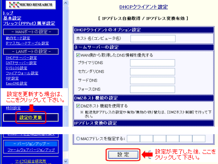Open ファイアウォール設定 link
This screenshot has width=218, height=164.
coord(22,73)
